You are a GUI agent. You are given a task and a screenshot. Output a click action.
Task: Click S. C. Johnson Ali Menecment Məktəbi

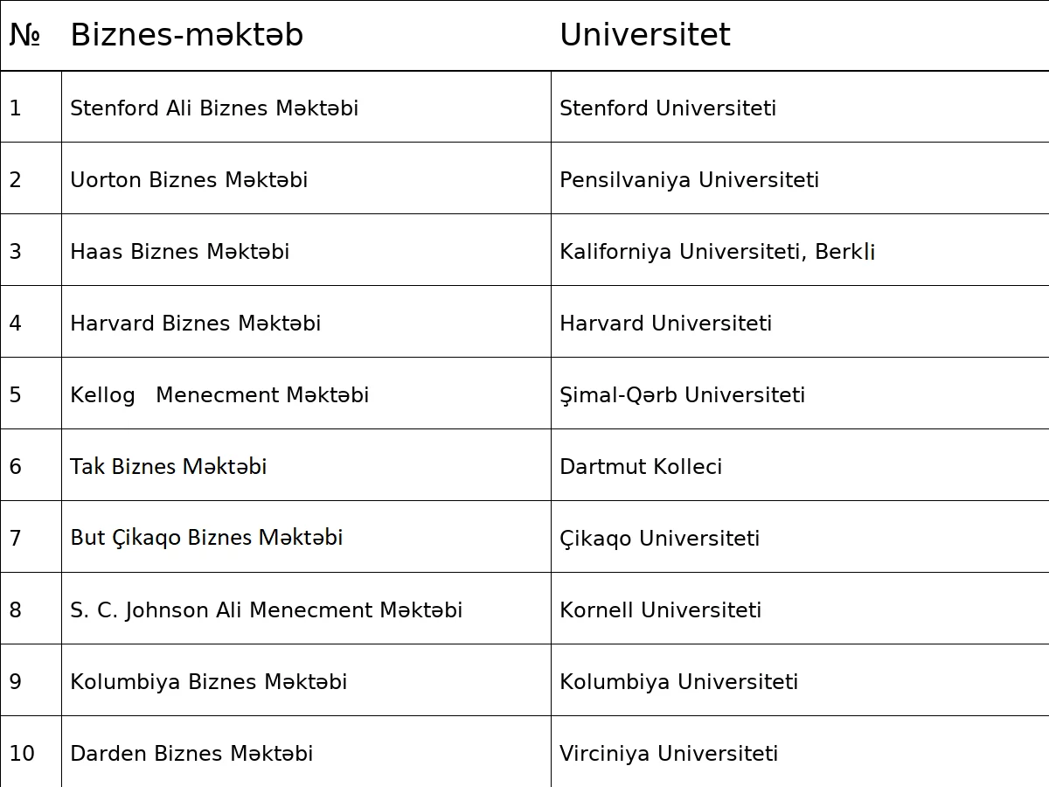tap(266, 610)
